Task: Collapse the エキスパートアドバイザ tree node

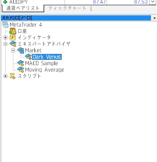Action: [x=5, y=44]
